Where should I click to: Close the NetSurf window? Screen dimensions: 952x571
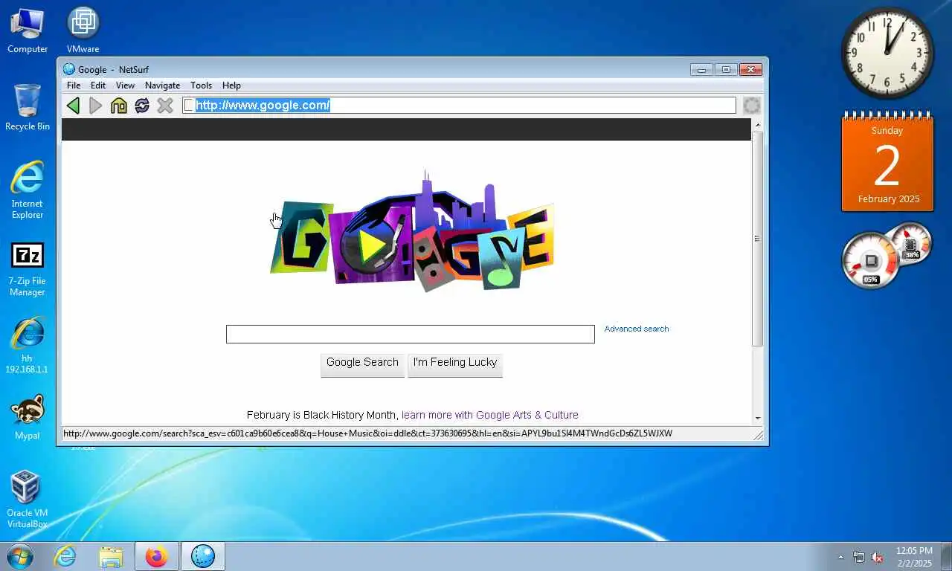(750, 69)
